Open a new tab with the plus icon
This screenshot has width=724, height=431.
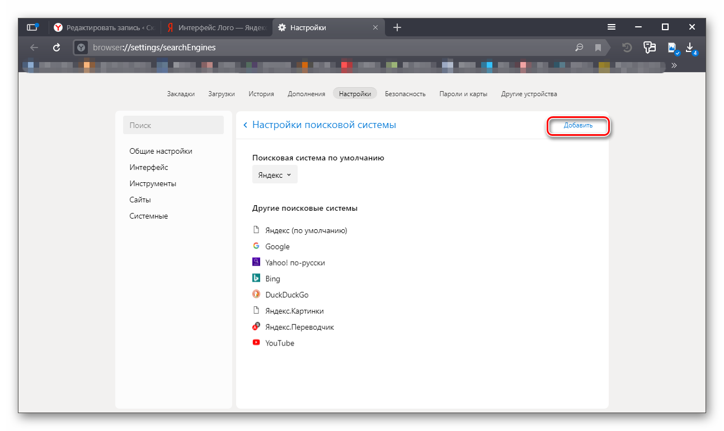click(x=397, y=27)
